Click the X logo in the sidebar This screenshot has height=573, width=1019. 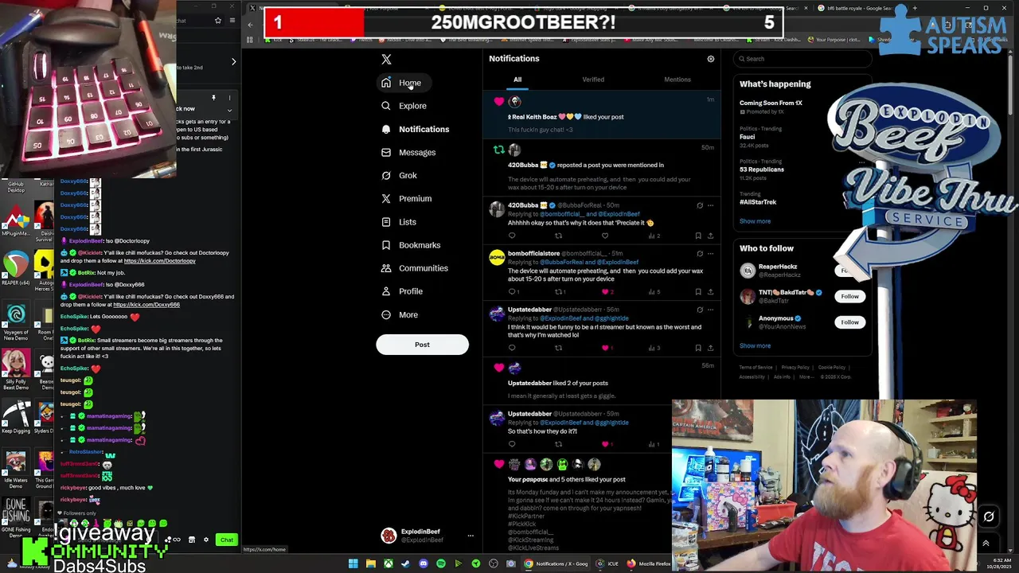click(386, 59)
